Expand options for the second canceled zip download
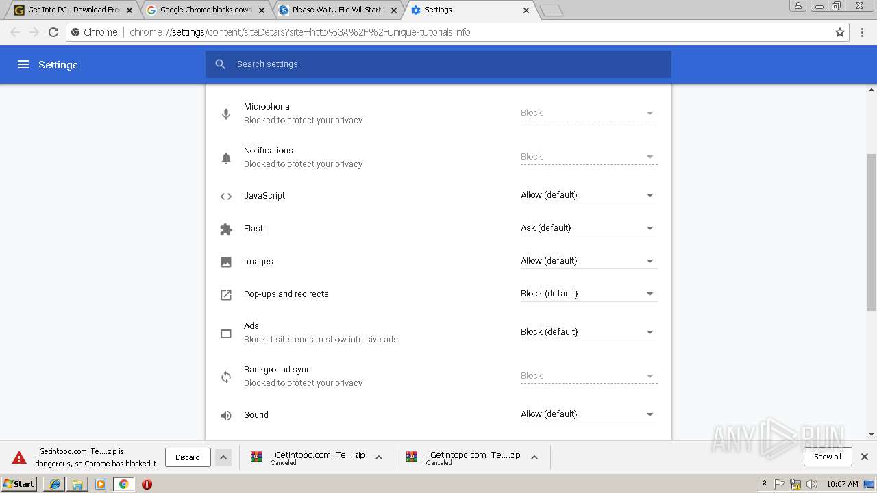This screenshot has height=493, width=877. [379, 457]
